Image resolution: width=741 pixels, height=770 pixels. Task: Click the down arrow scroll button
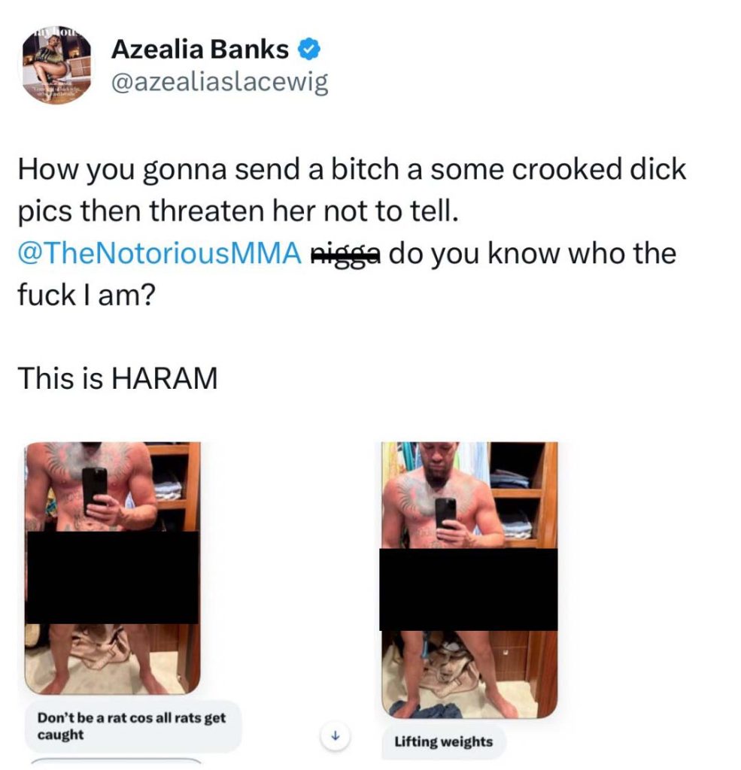[335, 735]
